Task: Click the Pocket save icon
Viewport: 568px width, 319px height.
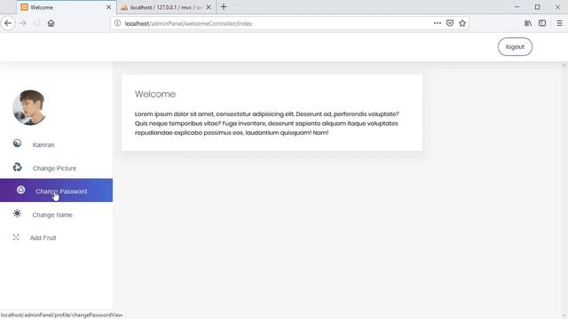Action: (x=450, y=23)
